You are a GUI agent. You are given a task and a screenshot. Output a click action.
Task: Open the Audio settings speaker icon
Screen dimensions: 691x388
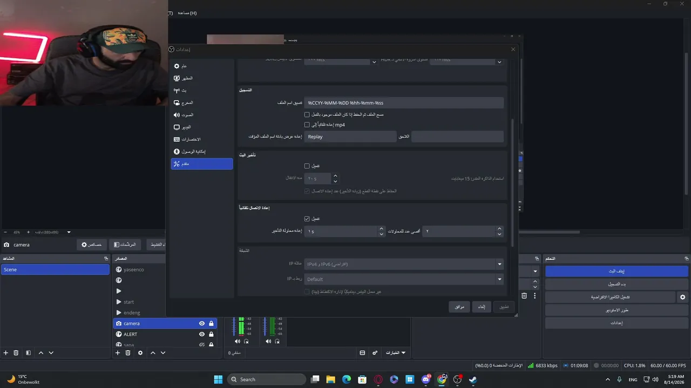[177, 115]
